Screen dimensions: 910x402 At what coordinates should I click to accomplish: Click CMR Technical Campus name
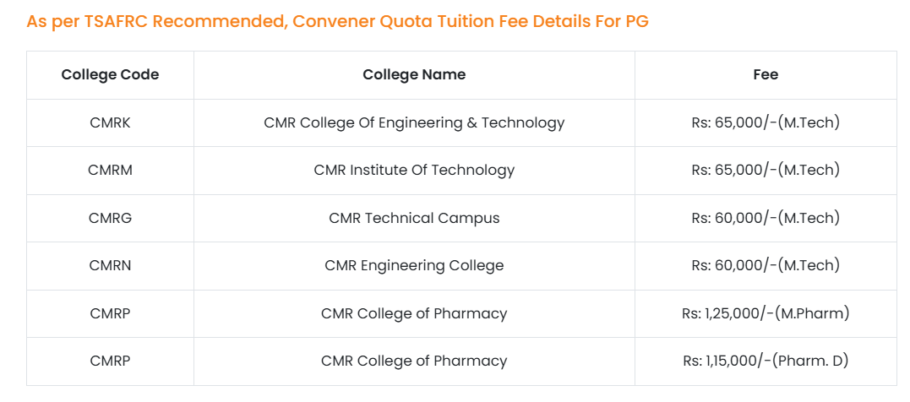[x=414, y=218]
